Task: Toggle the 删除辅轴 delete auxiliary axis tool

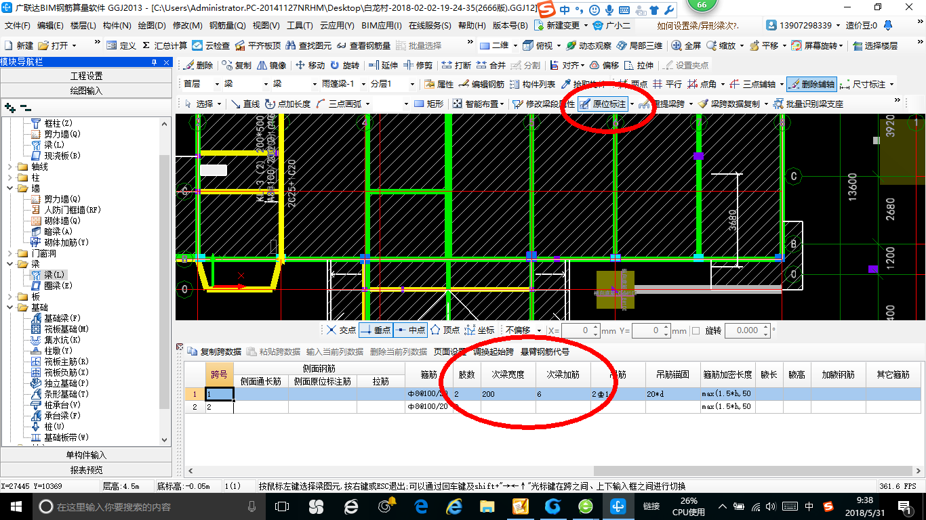Action: click(811, 85)
